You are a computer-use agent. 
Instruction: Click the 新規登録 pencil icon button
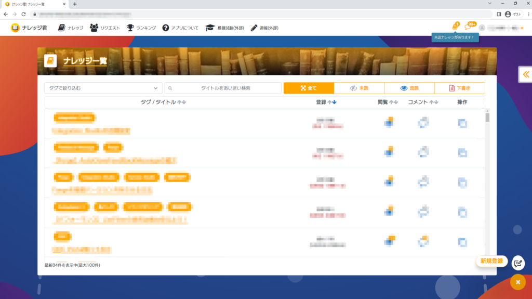point(517,263)
